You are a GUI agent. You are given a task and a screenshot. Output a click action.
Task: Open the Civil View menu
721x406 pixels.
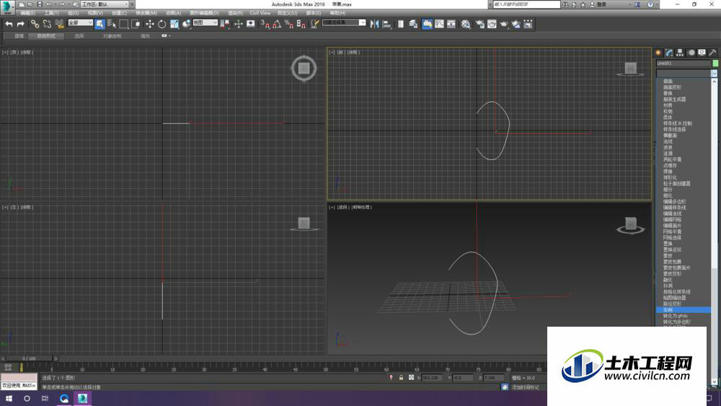tap(260, 13)
